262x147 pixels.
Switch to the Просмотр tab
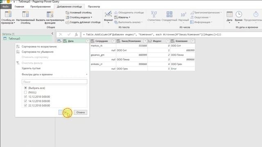point(94,7)
